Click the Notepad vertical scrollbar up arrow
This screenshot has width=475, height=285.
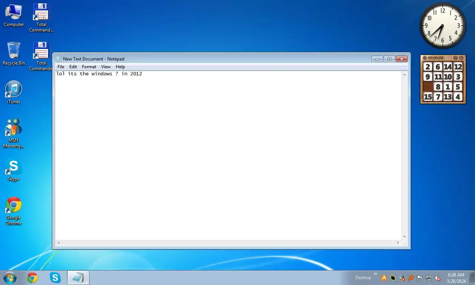click(x=404, y=75)
